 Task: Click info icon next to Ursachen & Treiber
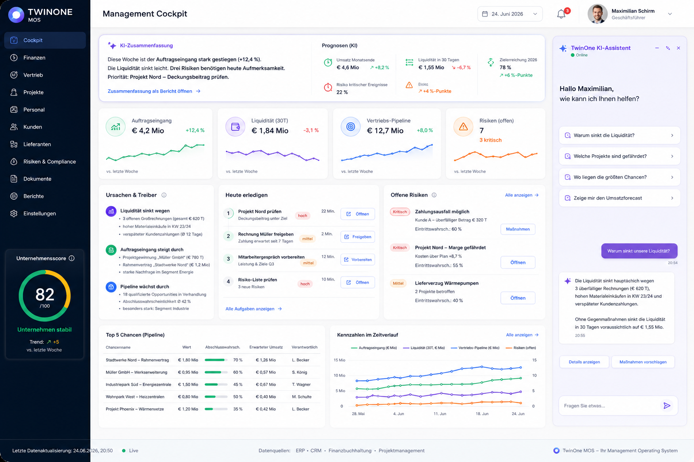pyautogui.click(x=164, y=195)
